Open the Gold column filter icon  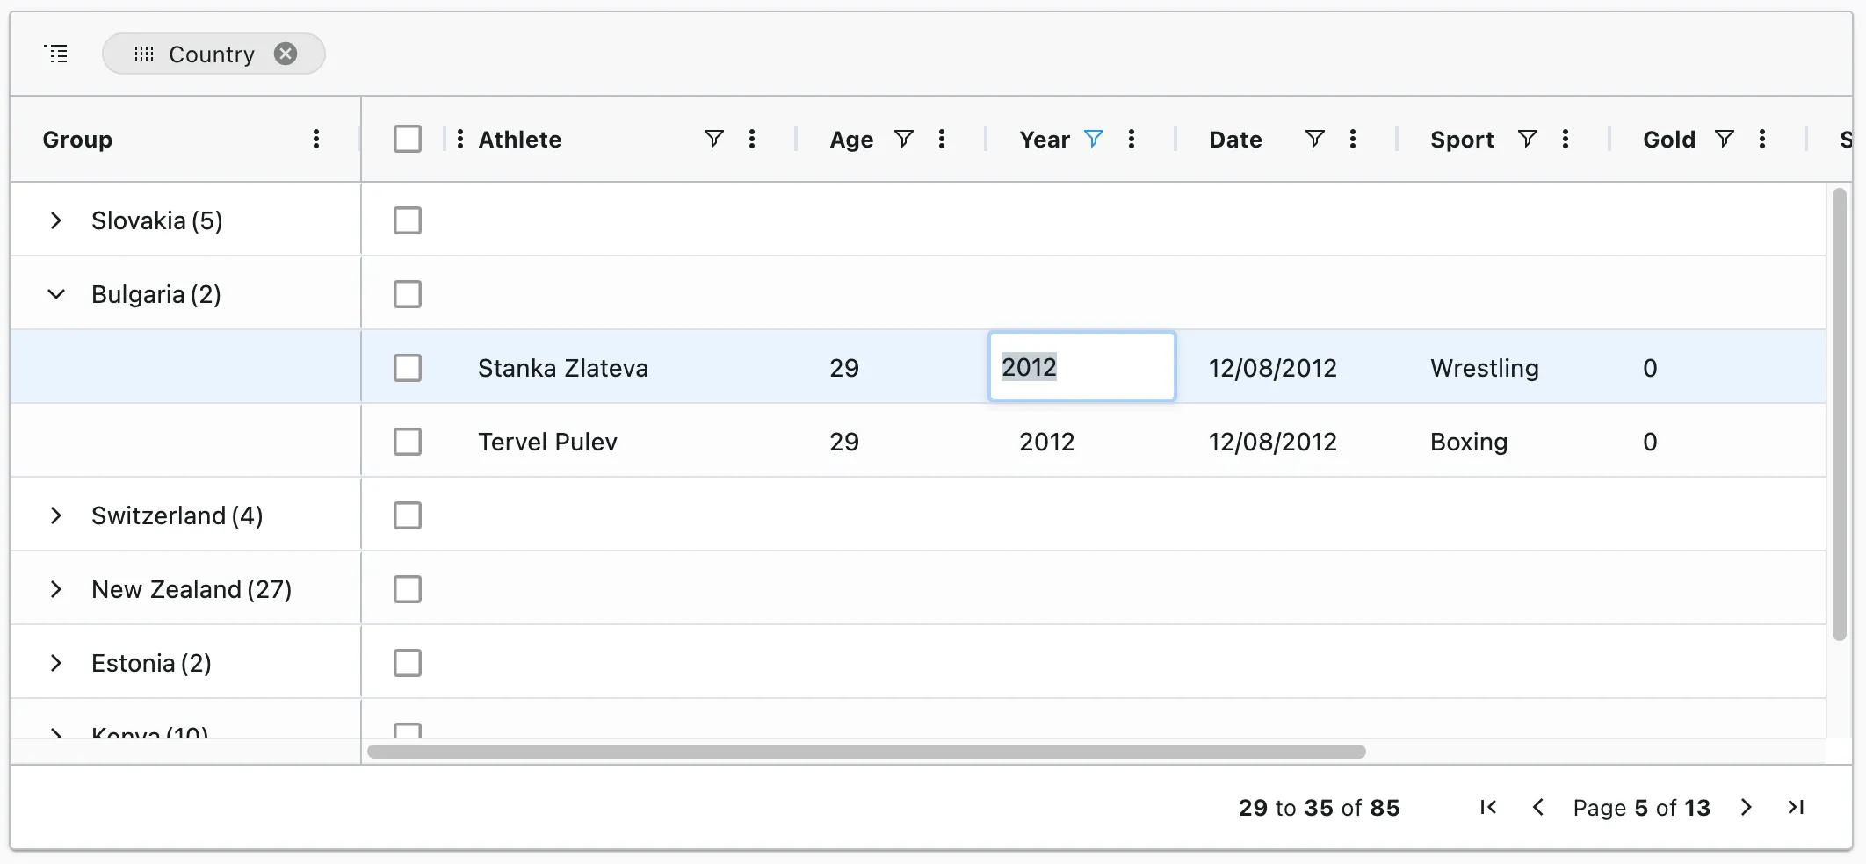coord(1724,139)
